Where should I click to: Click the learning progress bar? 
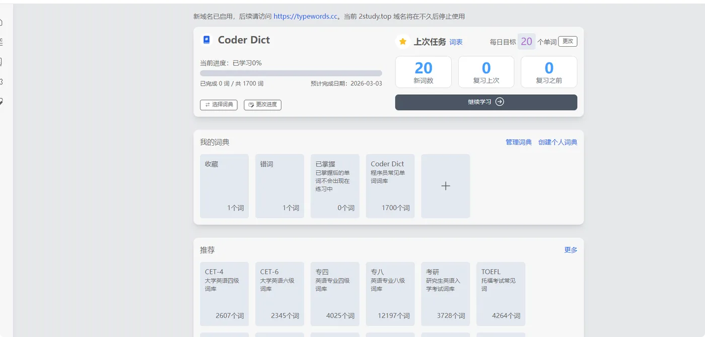291,73
